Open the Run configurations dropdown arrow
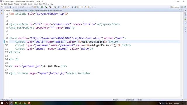The image size is (187, 105). click(x=44, y=7)
